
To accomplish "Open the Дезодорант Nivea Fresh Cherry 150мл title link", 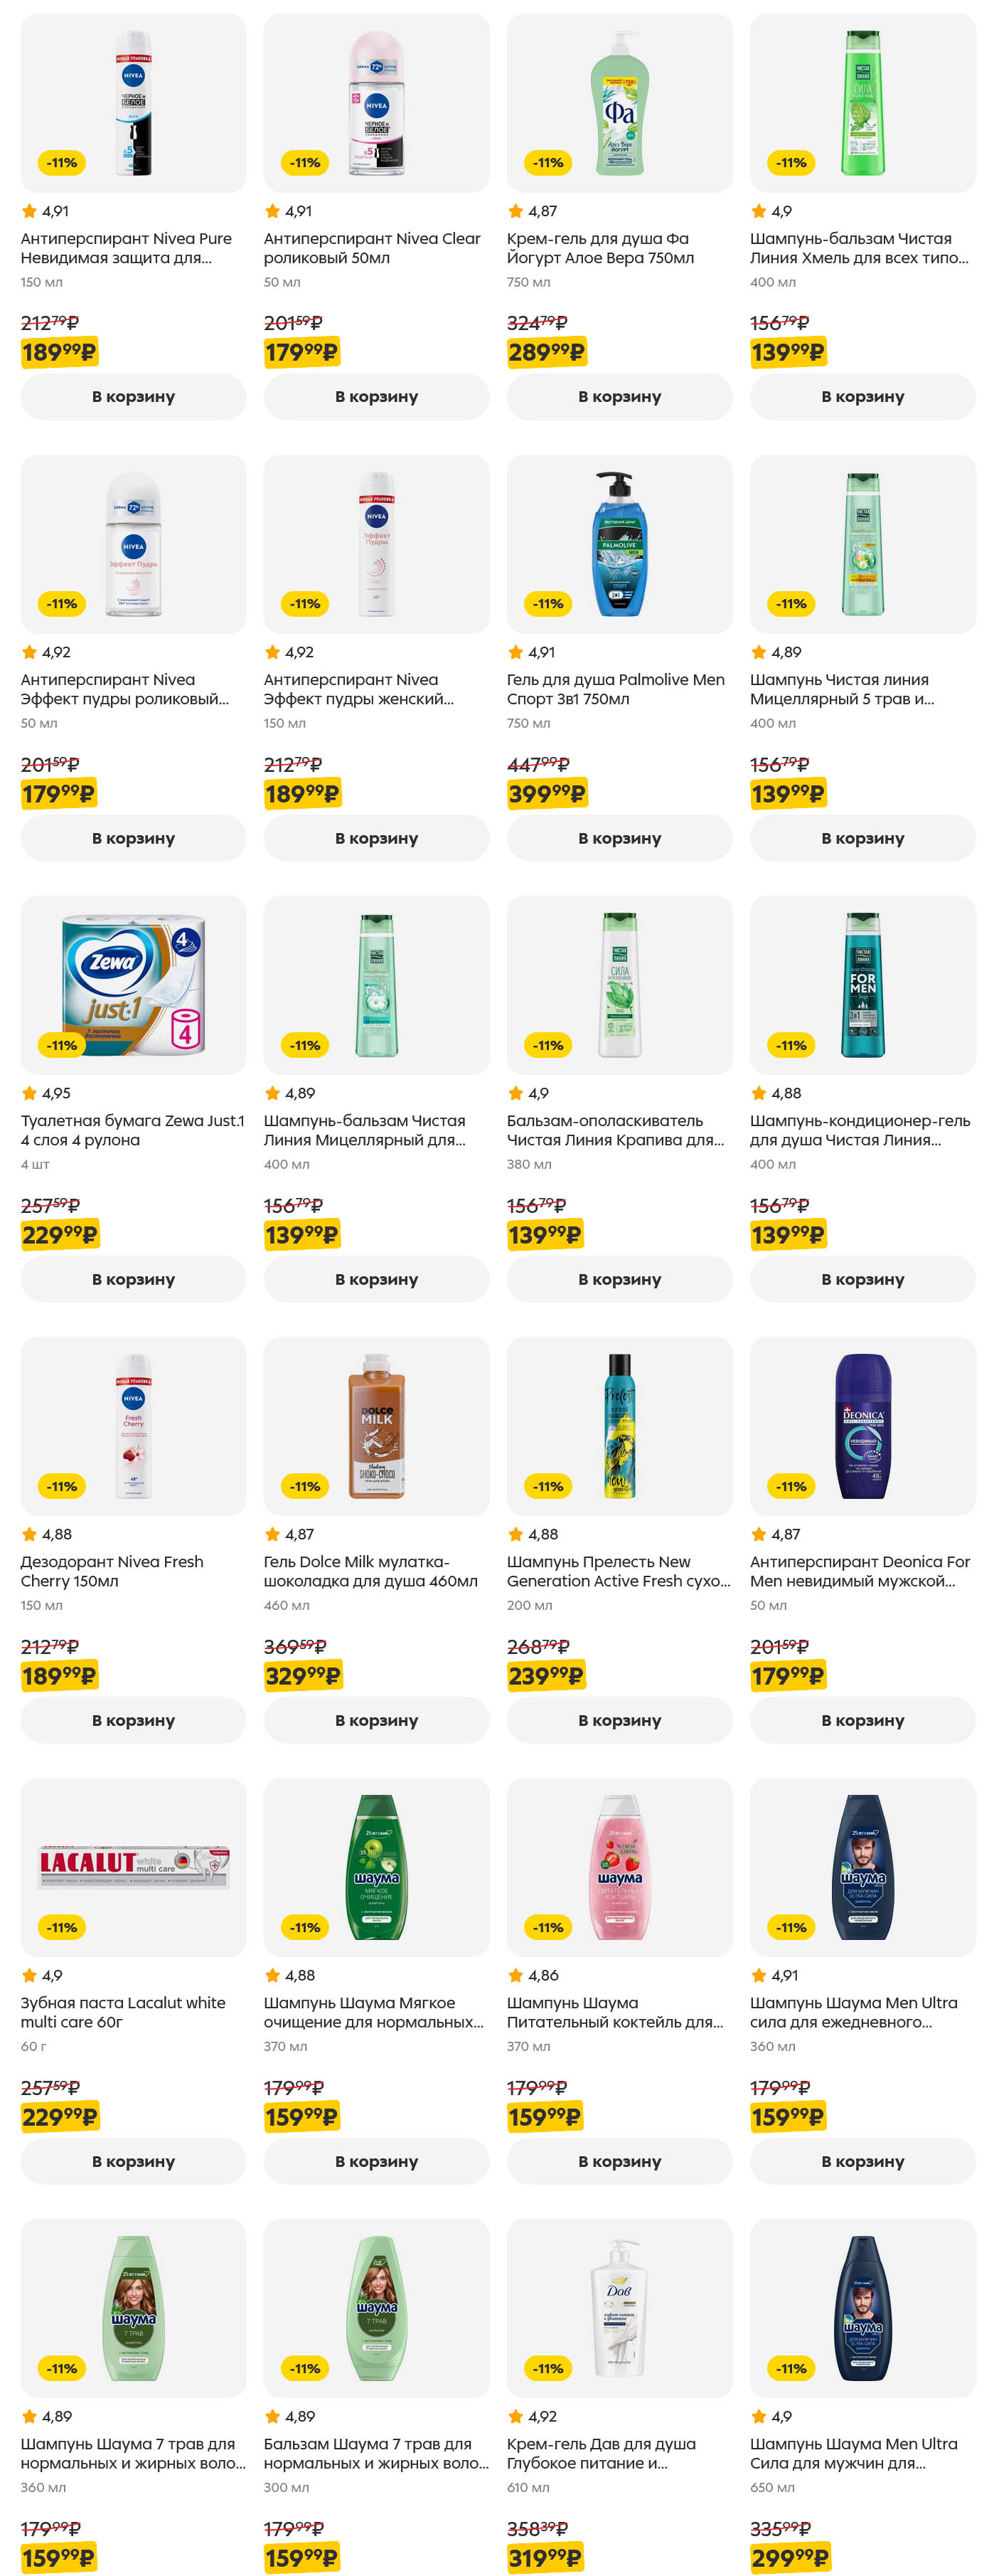I will (112, 1571).
